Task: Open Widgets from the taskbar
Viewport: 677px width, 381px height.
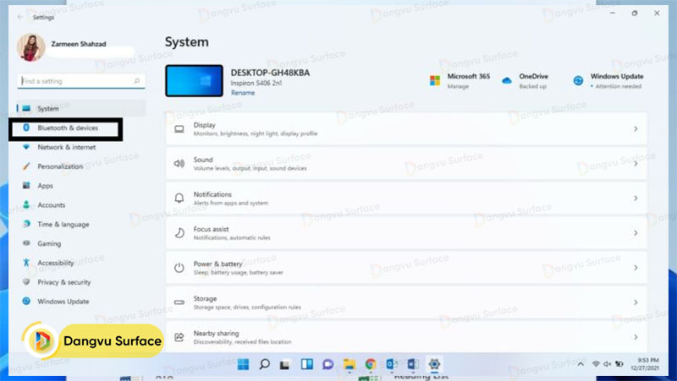Action: [307, 364]
